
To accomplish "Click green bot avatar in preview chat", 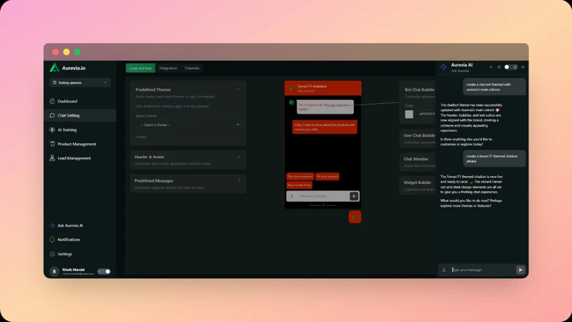I will 292,102.
